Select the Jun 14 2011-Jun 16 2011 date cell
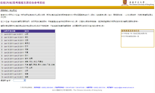Image resolution: width=155 pixels, height=93 pixels. pyautogui.click(x=14, y=40)
